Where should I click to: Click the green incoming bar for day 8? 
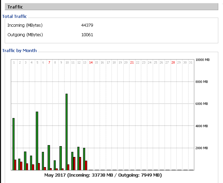(55, 165)
